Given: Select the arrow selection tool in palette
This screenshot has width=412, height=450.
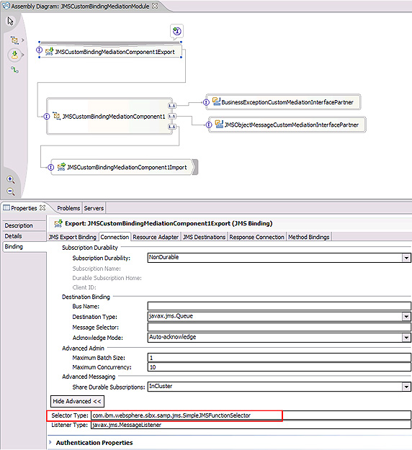Looking at the screenshot, I should pyautogui.click(x=10, y=21).
